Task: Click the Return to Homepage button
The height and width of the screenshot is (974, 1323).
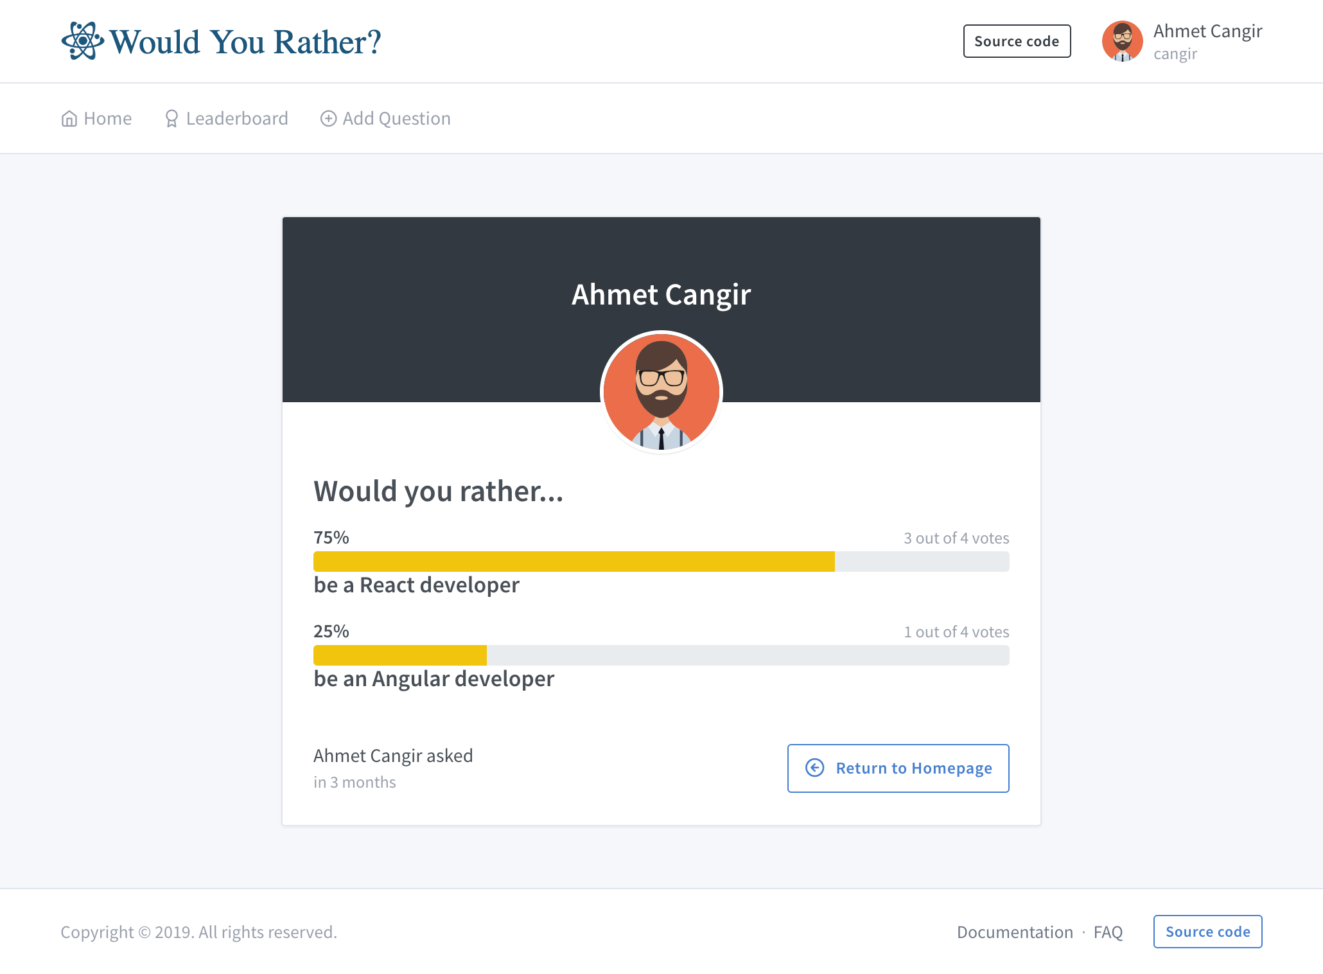Action: 898,768
